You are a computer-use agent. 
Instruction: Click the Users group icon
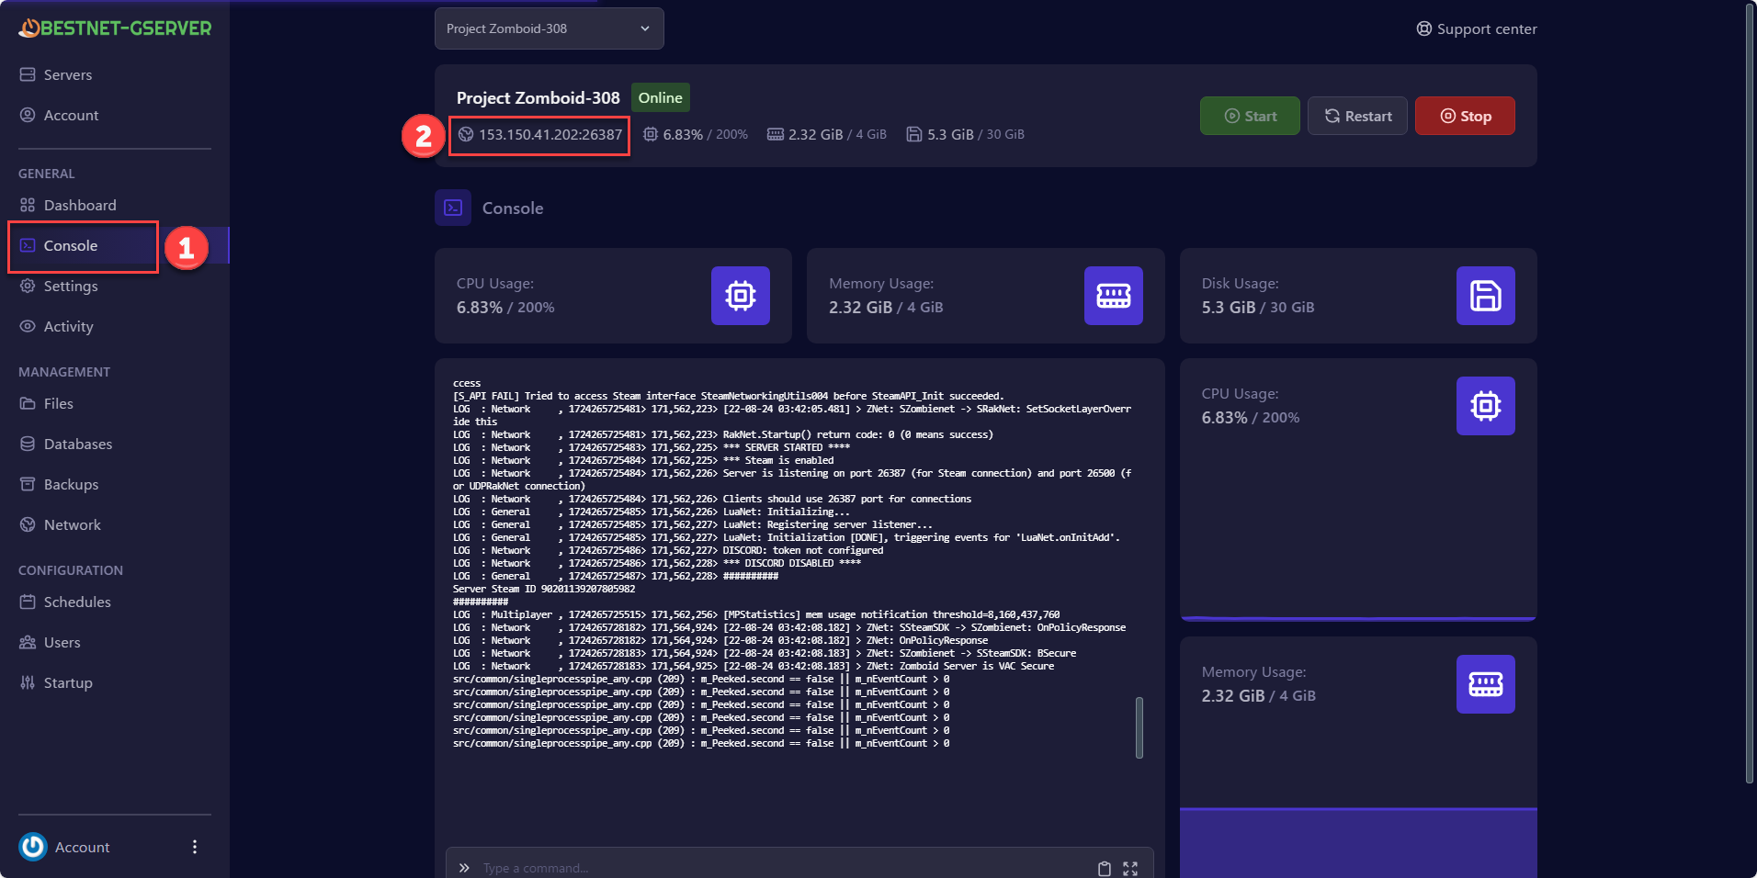click(x=28, y=642)
